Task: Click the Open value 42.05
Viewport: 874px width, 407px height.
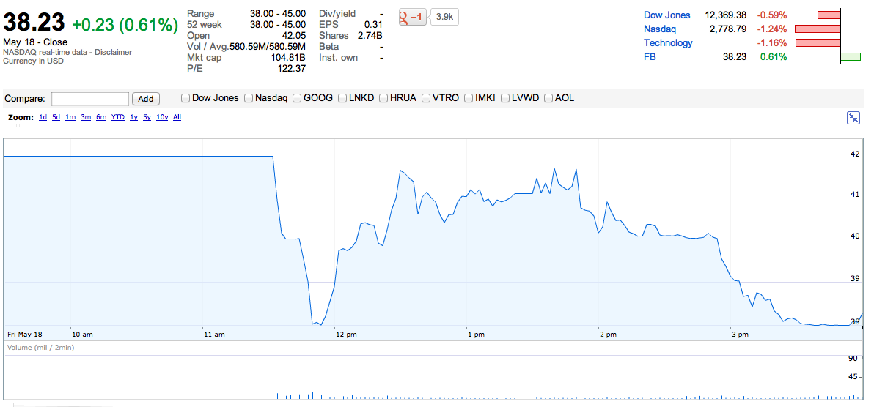Action: pos(294,36)
